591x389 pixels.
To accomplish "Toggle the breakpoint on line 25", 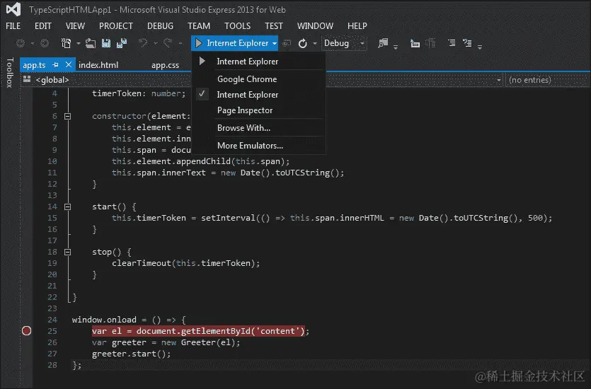I will coord(26,331).
